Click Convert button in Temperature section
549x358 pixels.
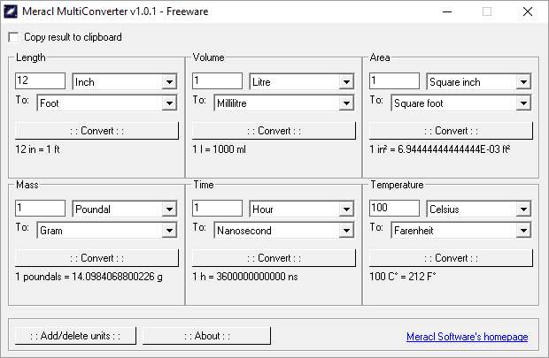(452, 258)
